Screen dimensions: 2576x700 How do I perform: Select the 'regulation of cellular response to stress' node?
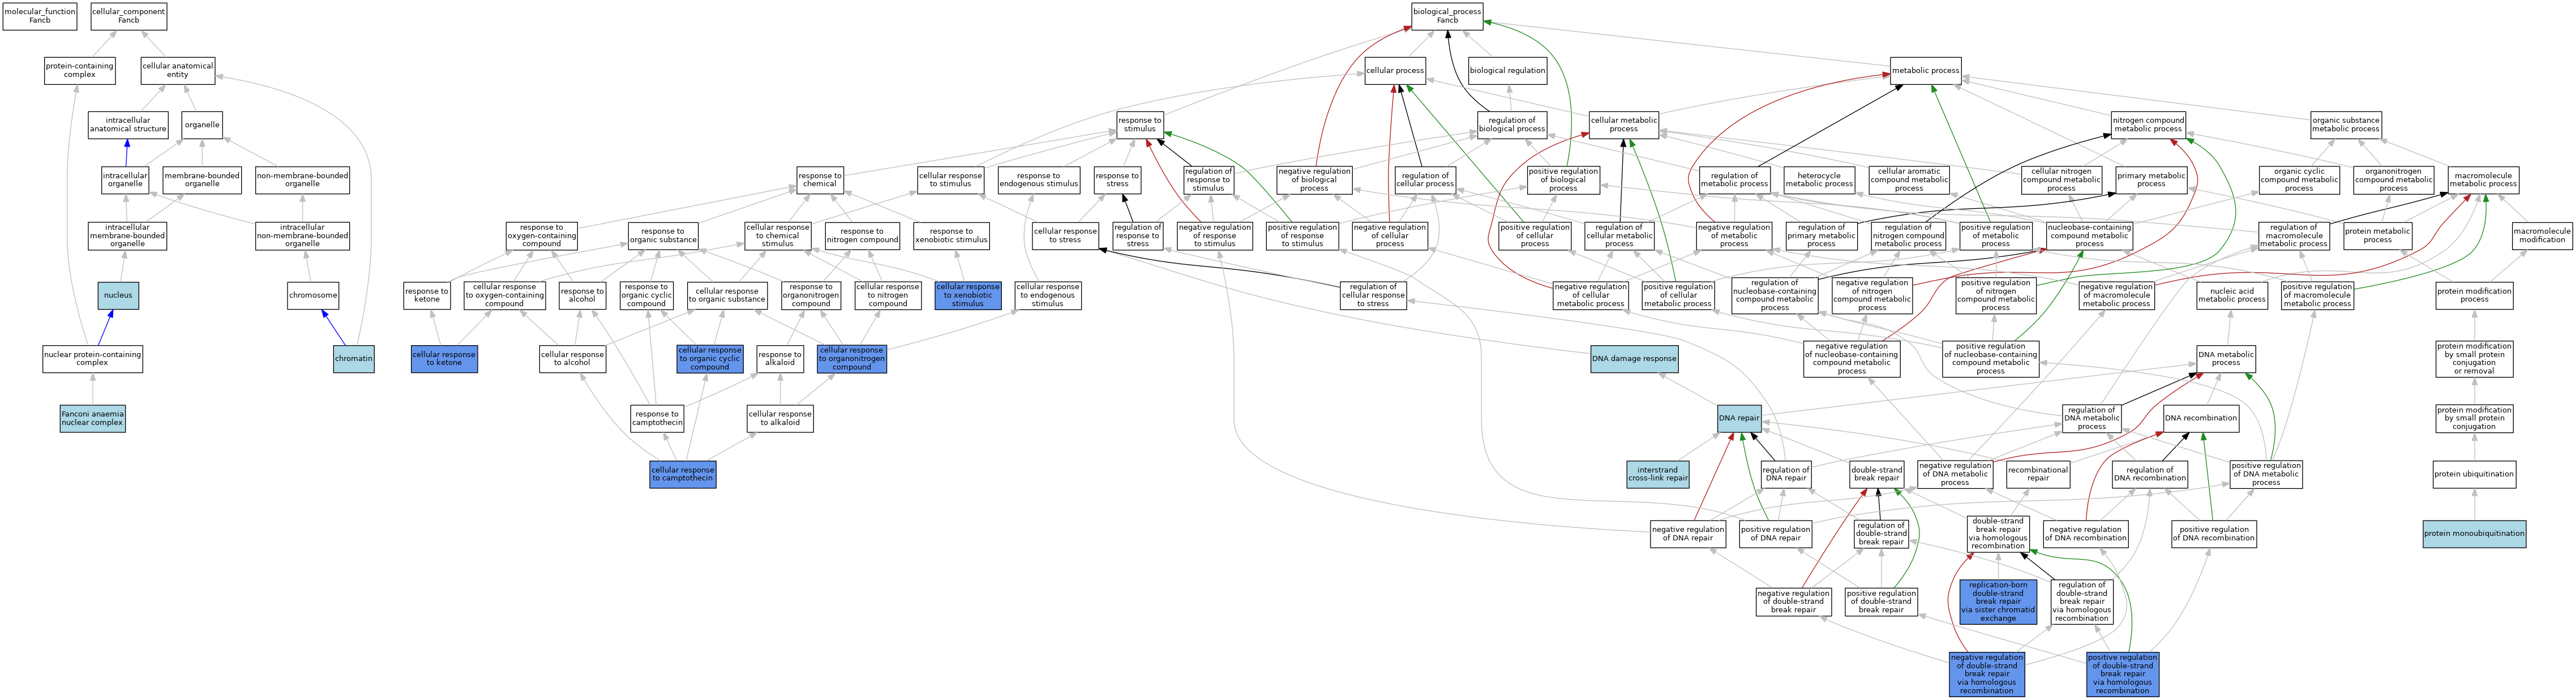point(1373,296)
